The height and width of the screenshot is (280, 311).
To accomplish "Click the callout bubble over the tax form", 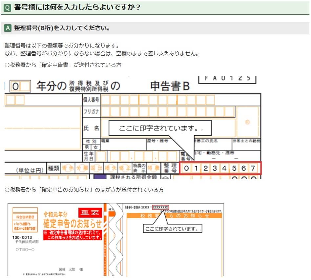I will [160, 128].
